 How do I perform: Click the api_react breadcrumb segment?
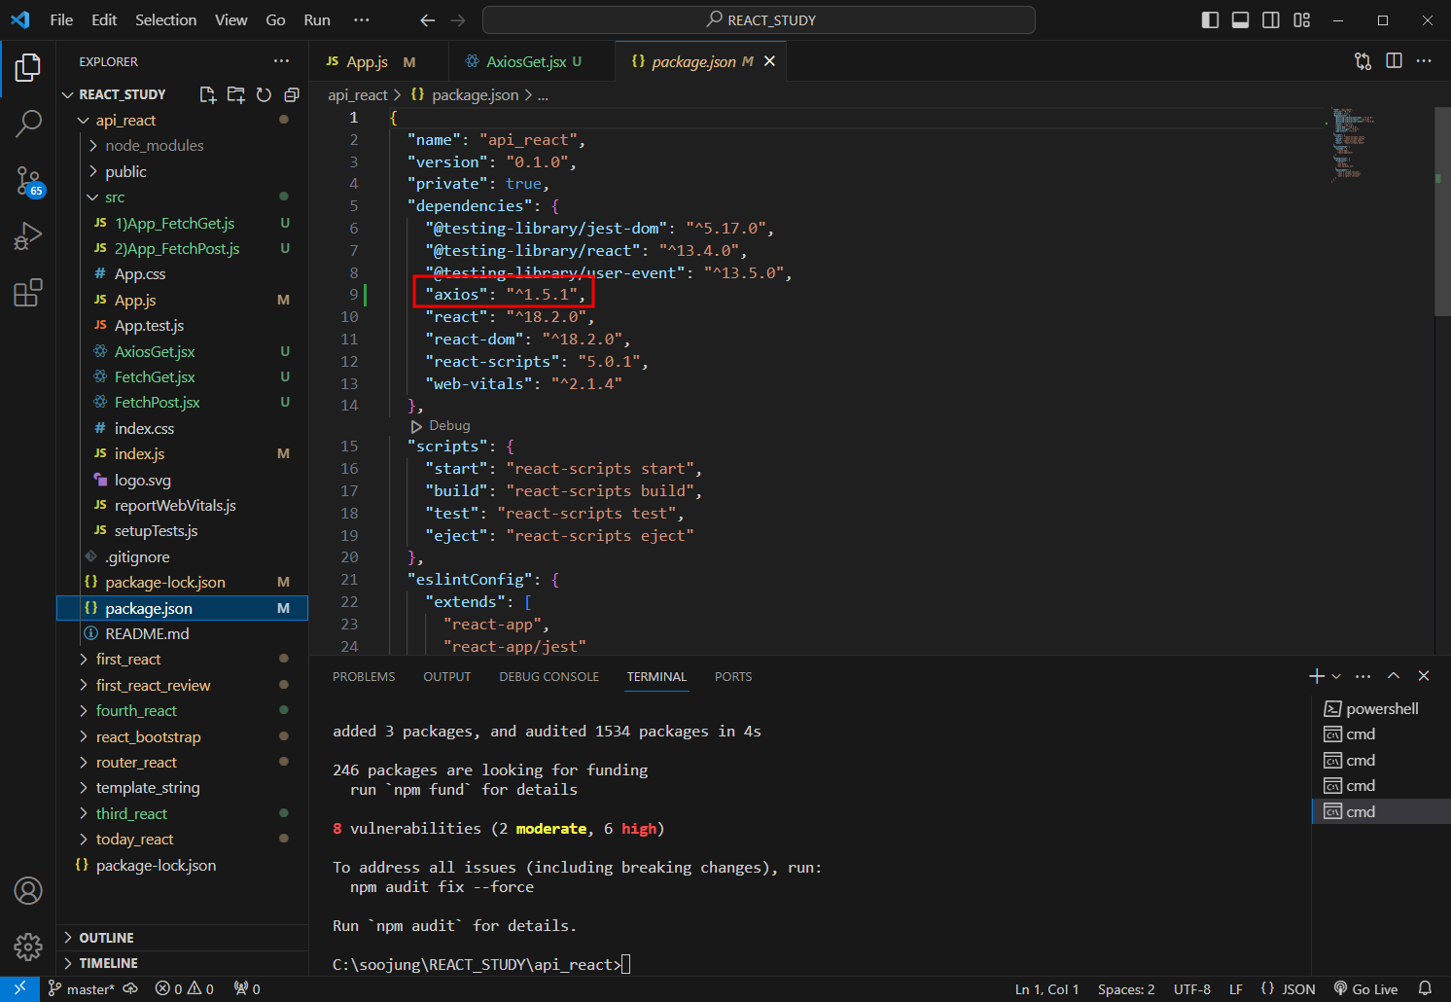click(x=357, y=94)
